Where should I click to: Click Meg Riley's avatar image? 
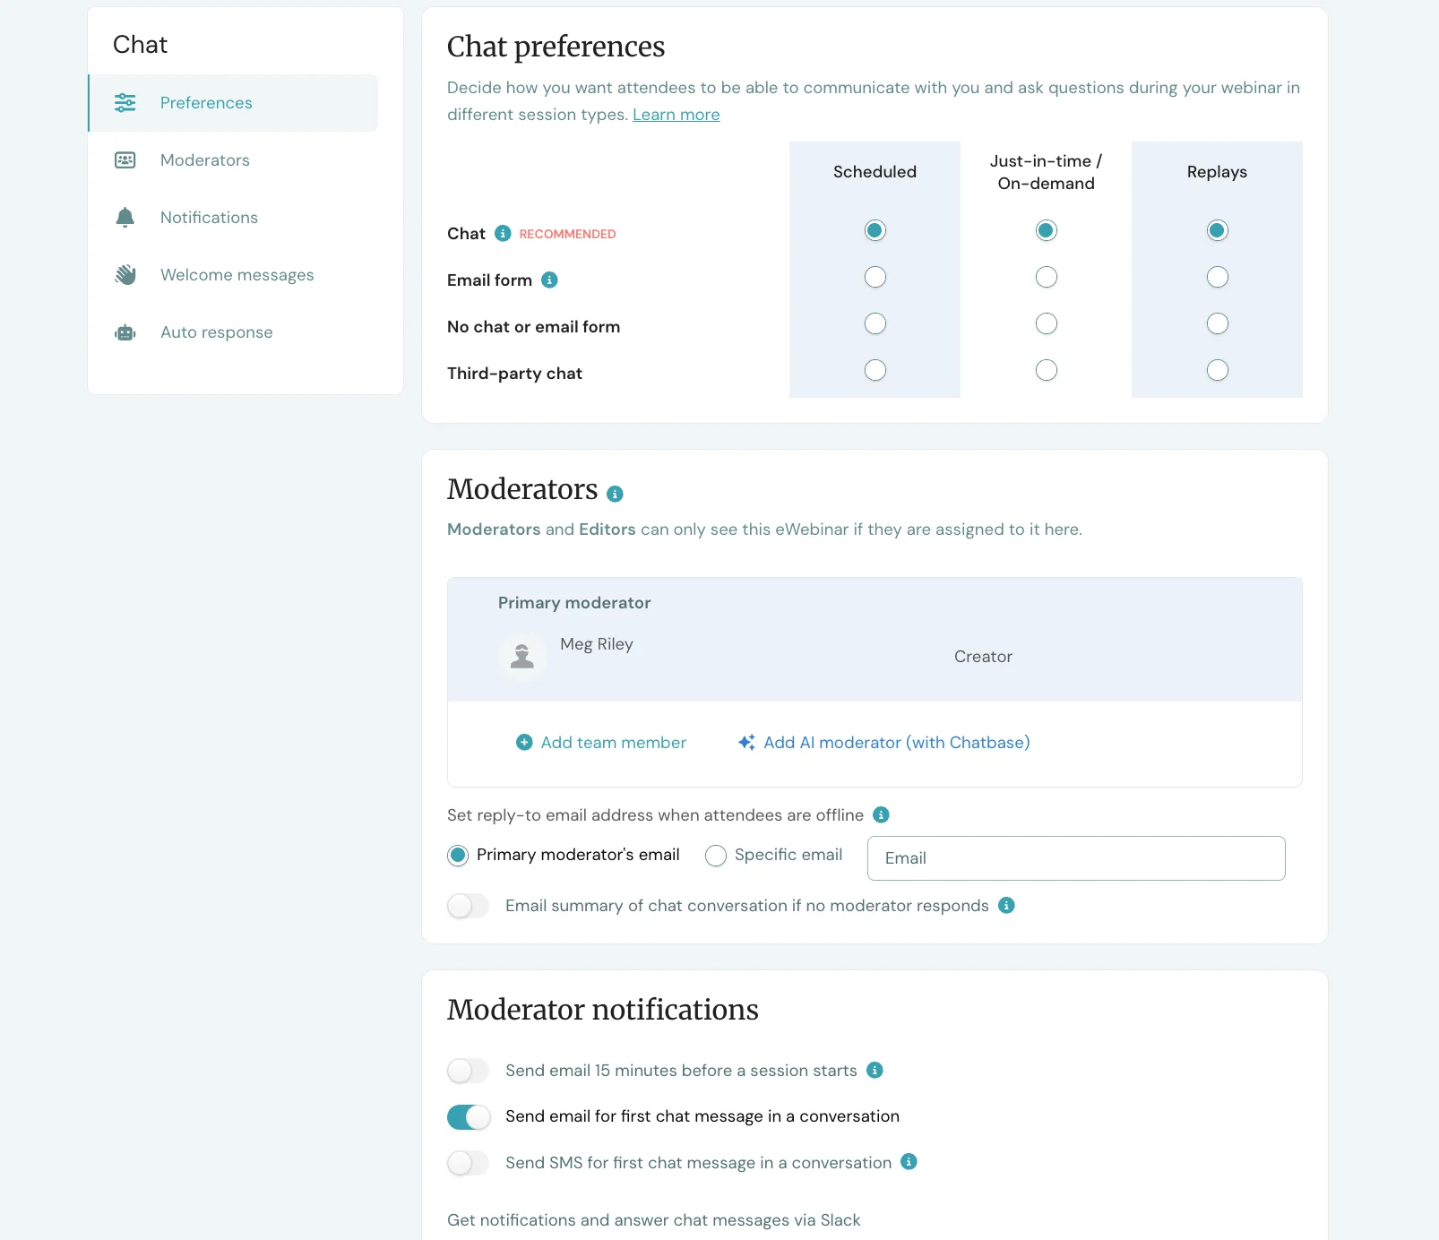[522, 656]
